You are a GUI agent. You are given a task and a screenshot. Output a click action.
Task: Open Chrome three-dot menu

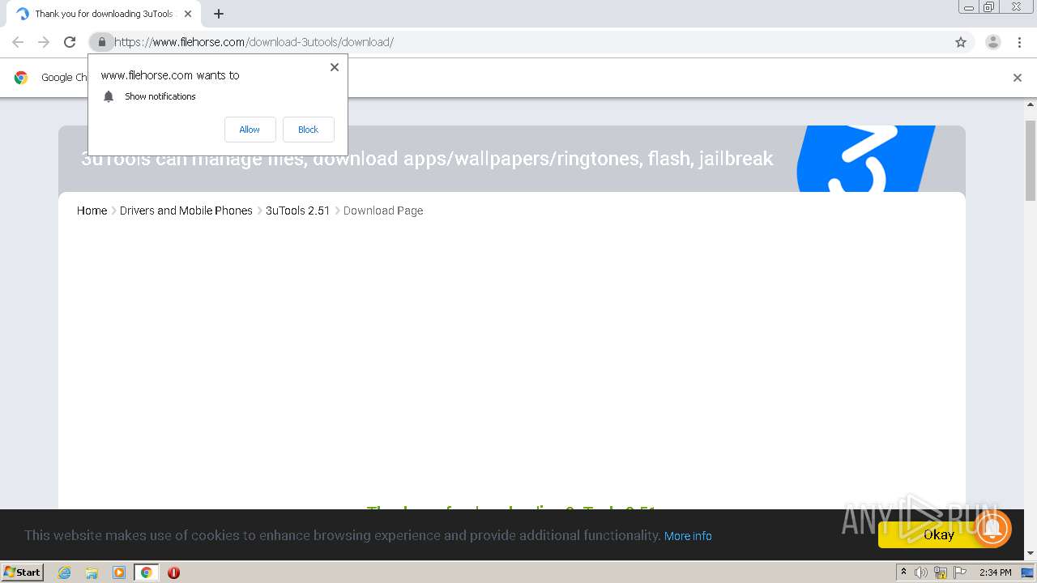[x=1019, y=42]
